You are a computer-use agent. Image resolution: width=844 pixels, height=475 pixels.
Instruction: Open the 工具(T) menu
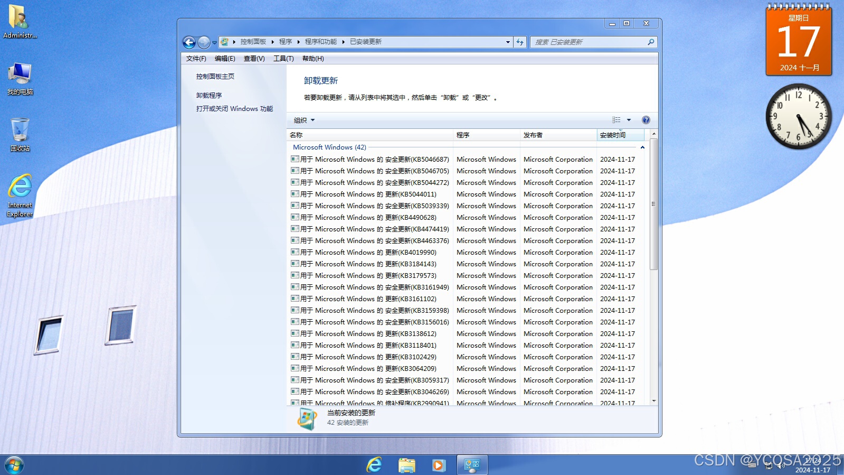tap(283, 59)
